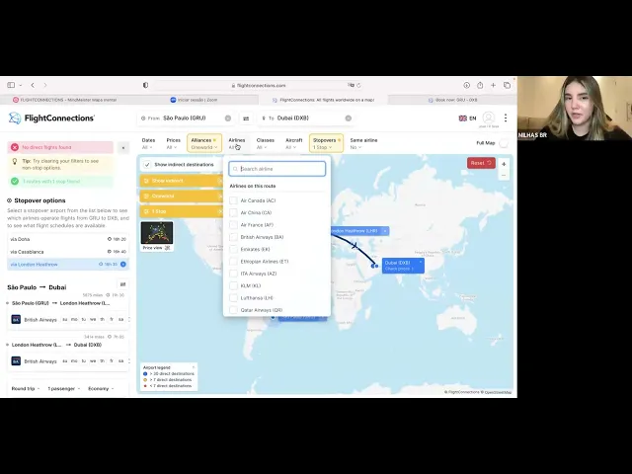This screenshot has height=474, width=632.
Task: Open a new Safari tab
Action: point(493,85)
